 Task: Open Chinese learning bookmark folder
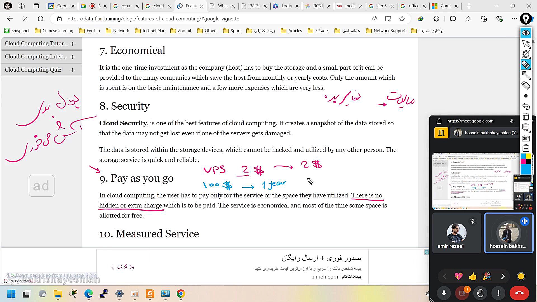pos(54,31)
